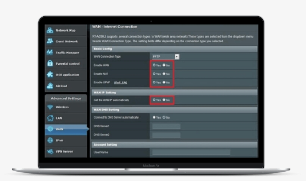This screenshot has height=181, width=306.
Task: Open the UPnP FAQ link
Action: pyautogui.click(x=121, y=83)
